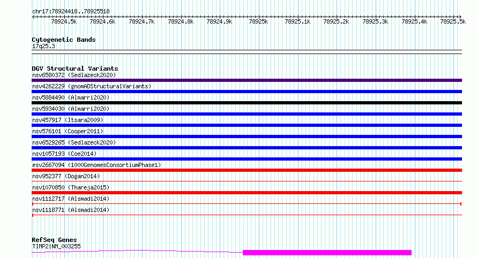Open variant nsv952377 (Dogan2014) label

tap(66, 176)
